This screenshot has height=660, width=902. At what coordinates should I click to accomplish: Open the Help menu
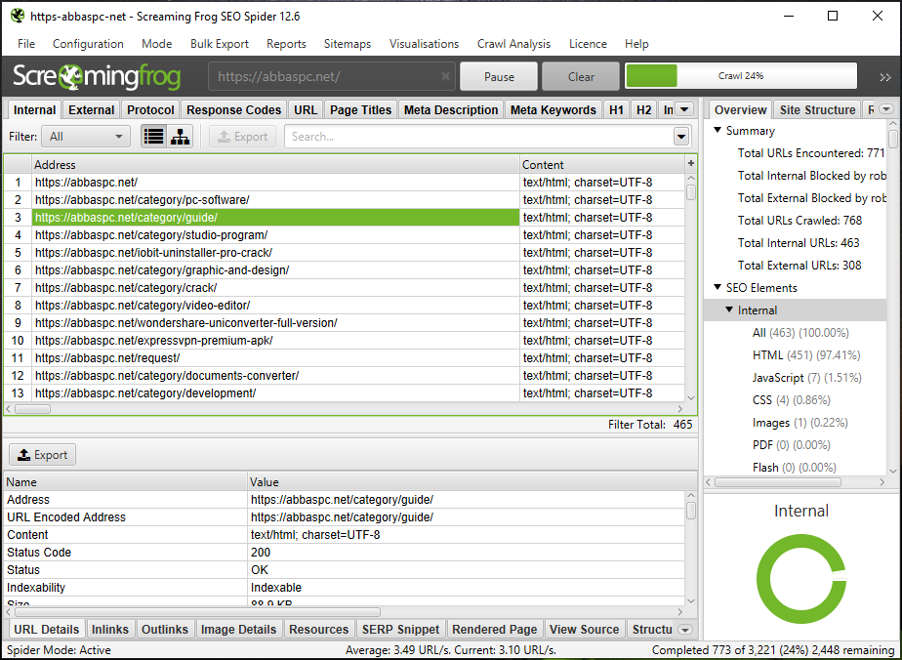point(636,44)
